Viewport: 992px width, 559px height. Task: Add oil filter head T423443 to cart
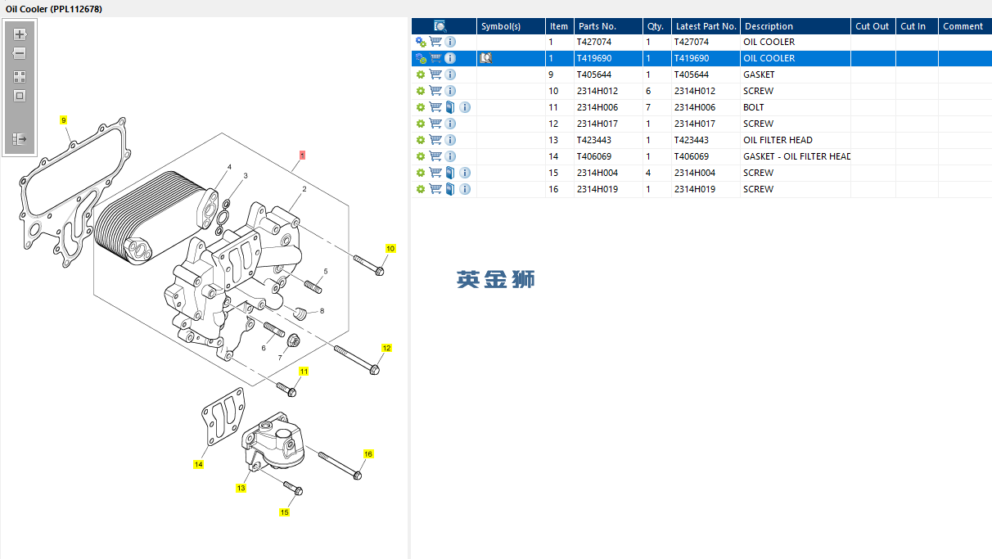tap(435, 140)
